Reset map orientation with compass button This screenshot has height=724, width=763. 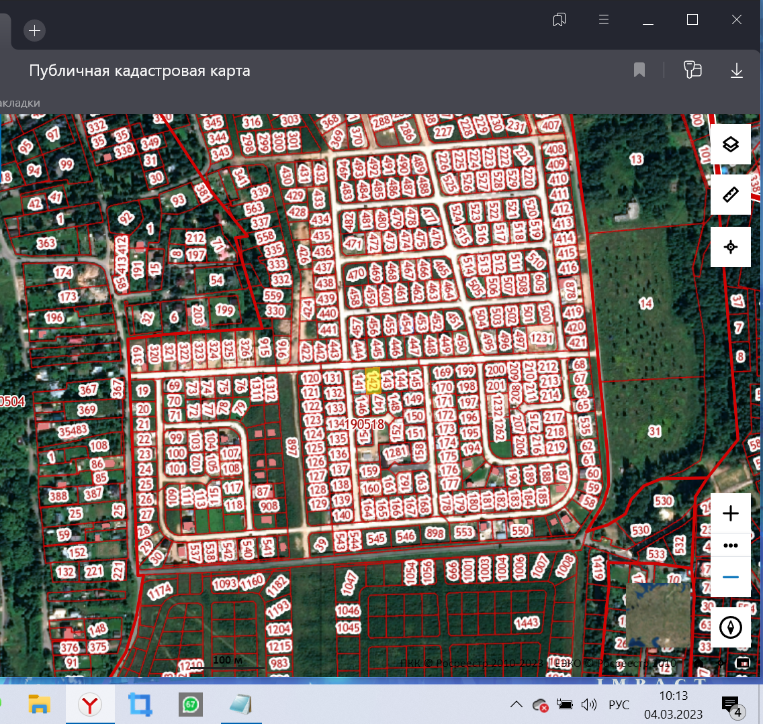(x=731, y=627)
